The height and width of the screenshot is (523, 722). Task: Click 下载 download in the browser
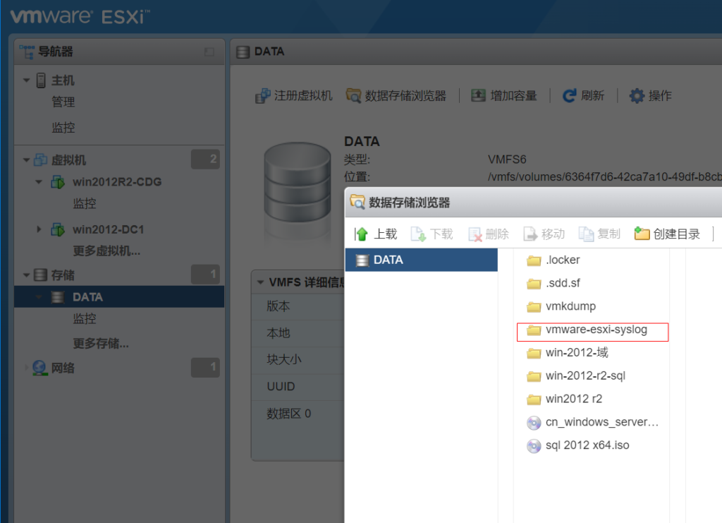tap(432, 234)
